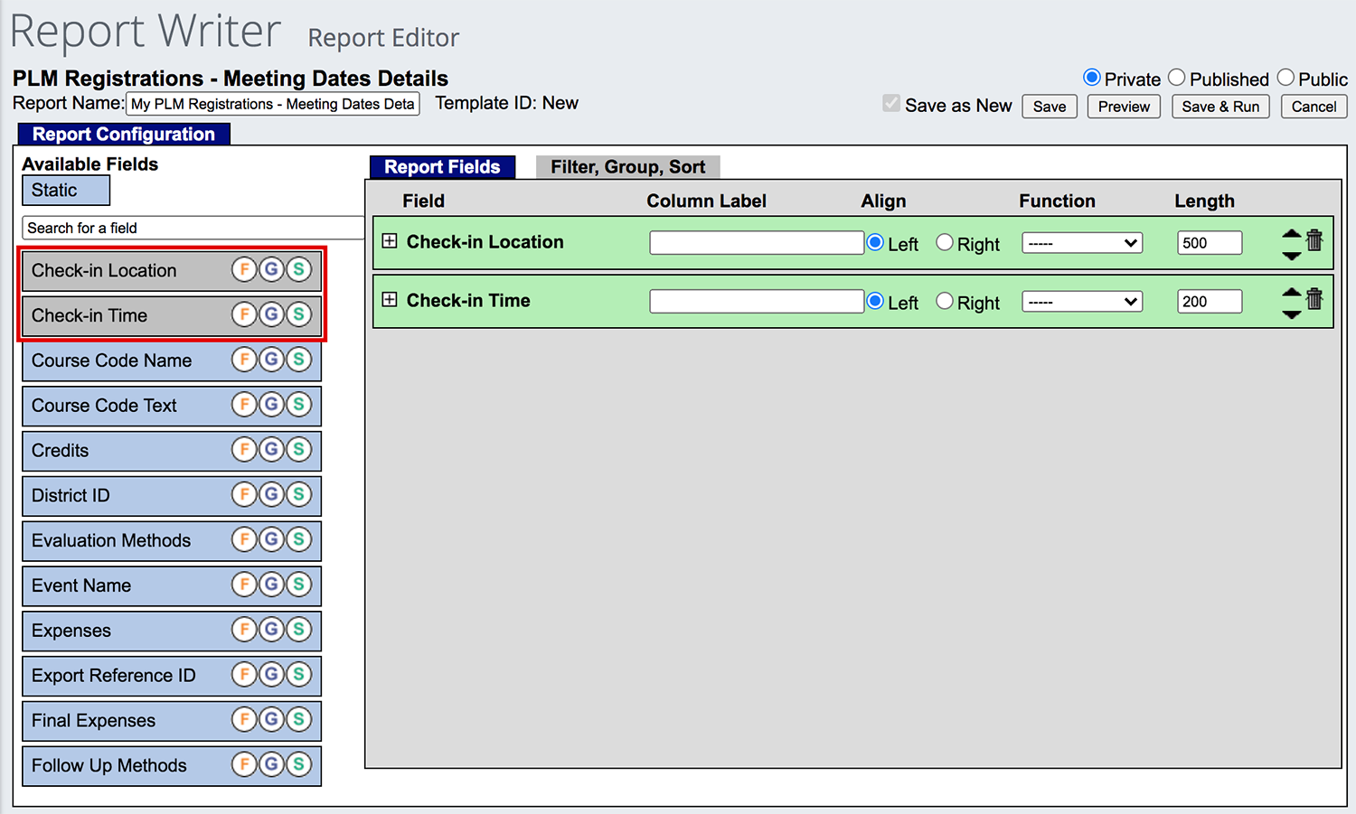Click the G icon on Credits field
1356x814 pixels.
pos(271,450)
